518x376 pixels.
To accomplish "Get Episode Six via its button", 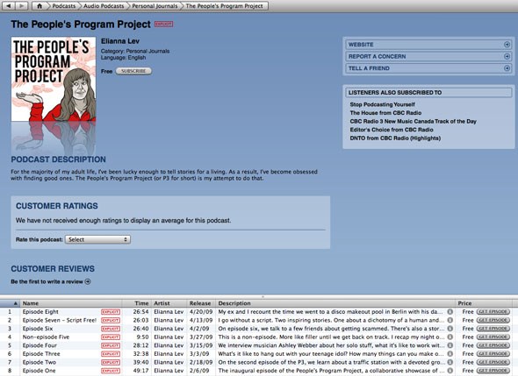I will tap(493, 329).
